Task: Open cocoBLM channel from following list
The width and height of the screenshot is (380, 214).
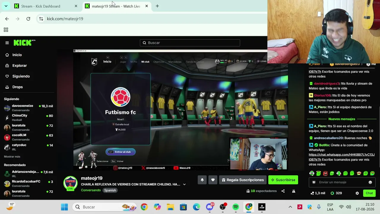Action: [28, 137]
